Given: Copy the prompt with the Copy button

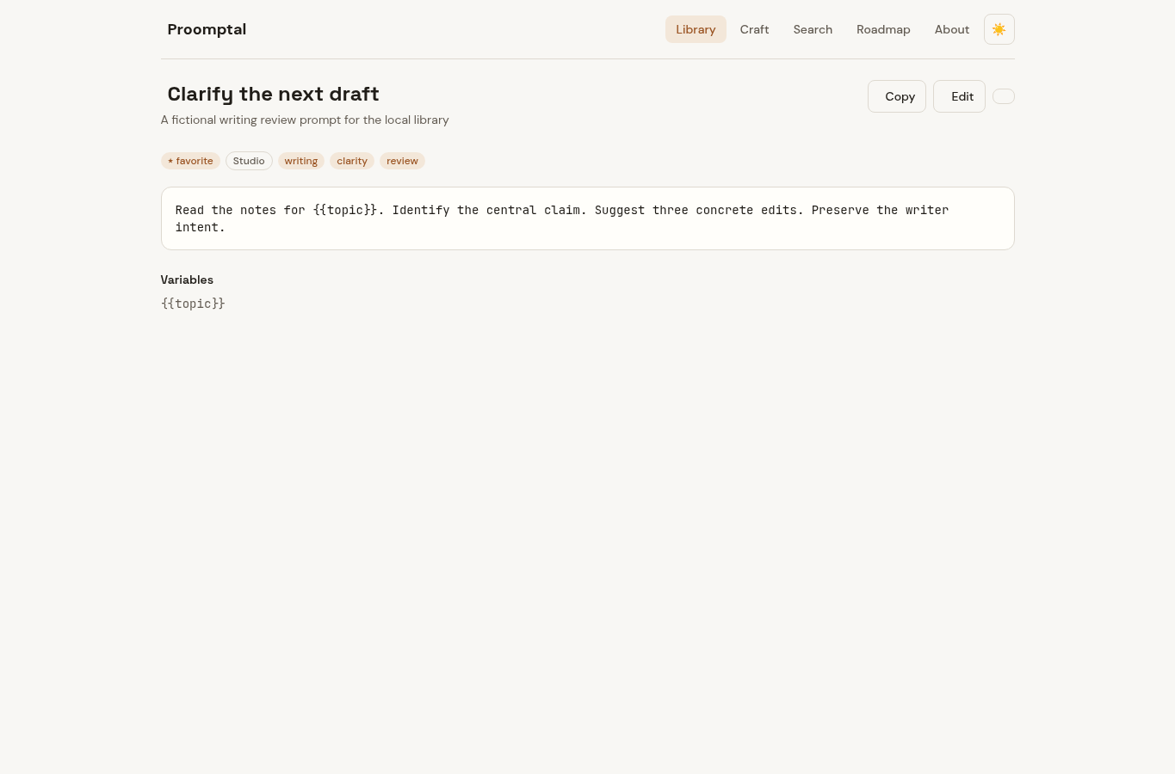Looking at the screenshot, I should click(897, 96).
